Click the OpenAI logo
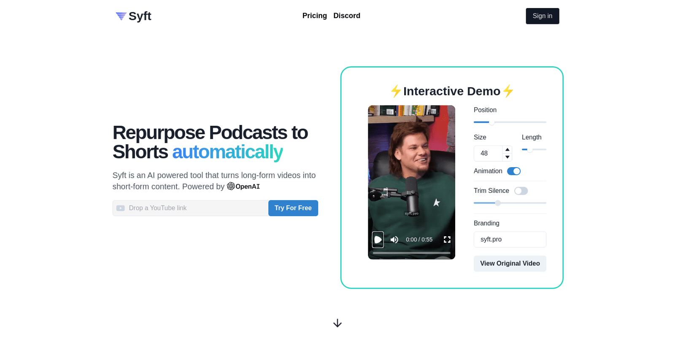675x352 pixels. [243, 187]
